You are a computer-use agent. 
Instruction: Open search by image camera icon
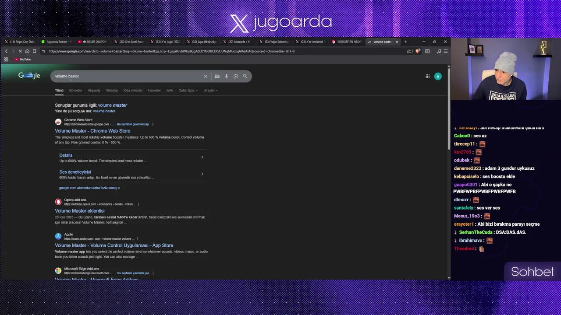(x=236, y=76)
